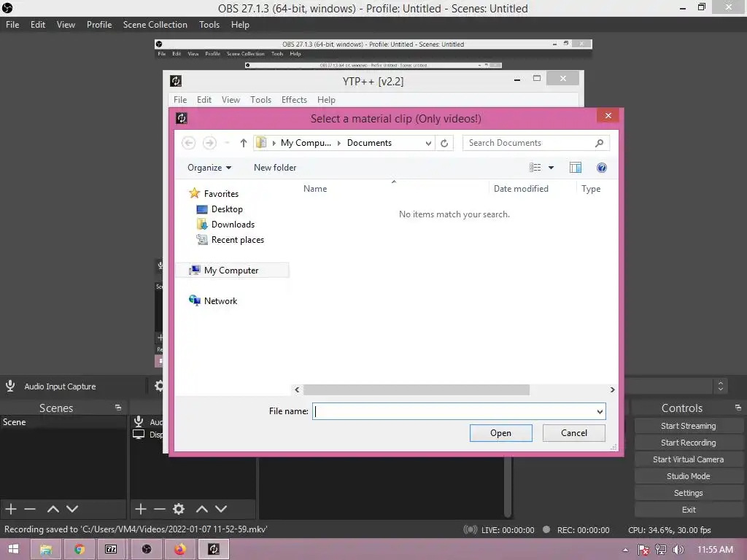Select My Computer in navigation pane
Image resolution: width=747 pixels, height=560 pixels.
[x=231, y=271]
